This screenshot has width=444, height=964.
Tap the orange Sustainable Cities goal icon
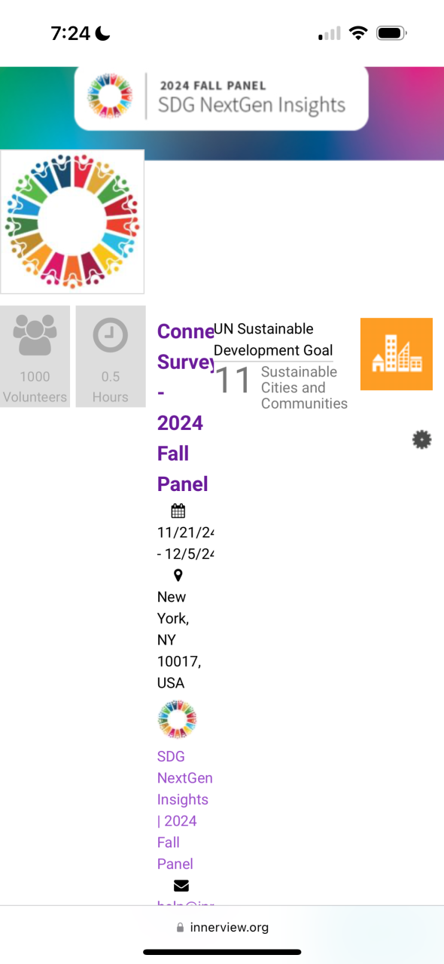click(x=397, y=354)
